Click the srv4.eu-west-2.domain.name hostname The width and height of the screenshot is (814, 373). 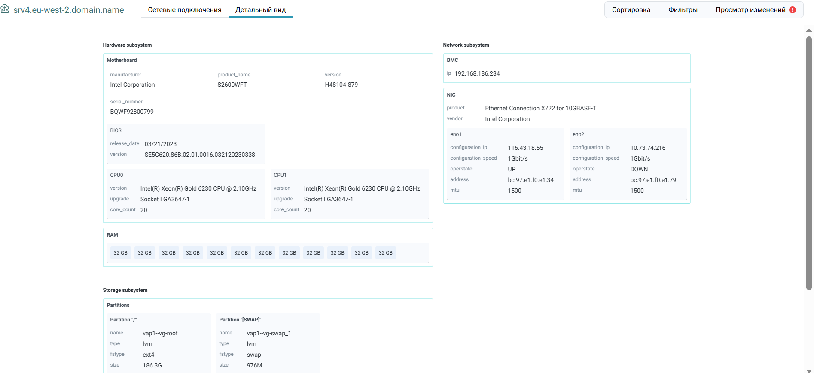[69, 10]
